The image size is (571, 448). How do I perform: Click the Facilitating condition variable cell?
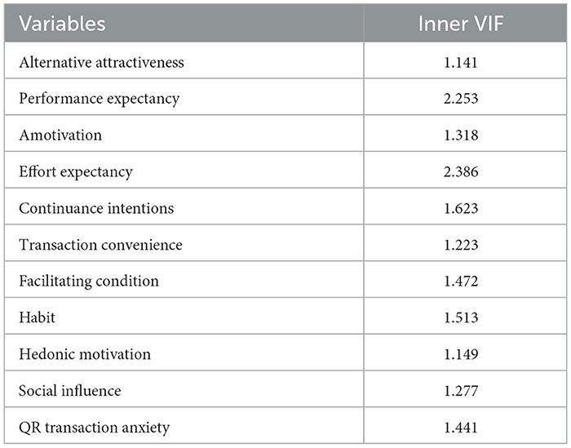point(89,282)
